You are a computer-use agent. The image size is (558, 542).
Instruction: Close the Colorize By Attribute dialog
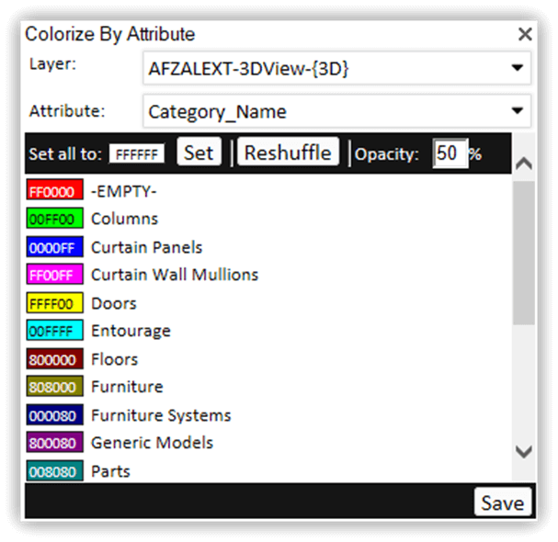525,35
